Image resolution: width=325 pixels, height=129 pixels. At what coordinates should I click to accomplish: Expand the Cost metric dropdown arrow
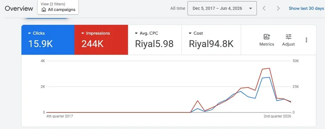(x=190, y=33)
